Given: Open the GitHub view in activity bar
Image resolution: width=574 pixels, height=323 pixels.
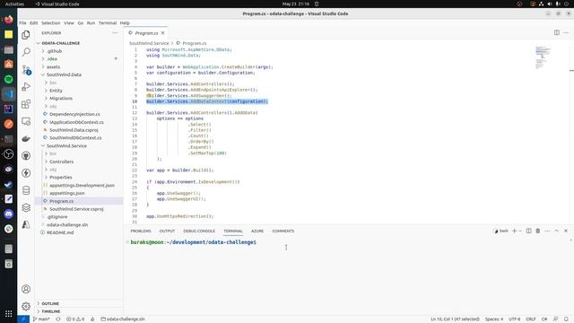Looking at the screenshot, I should click(x=26, y=156).
